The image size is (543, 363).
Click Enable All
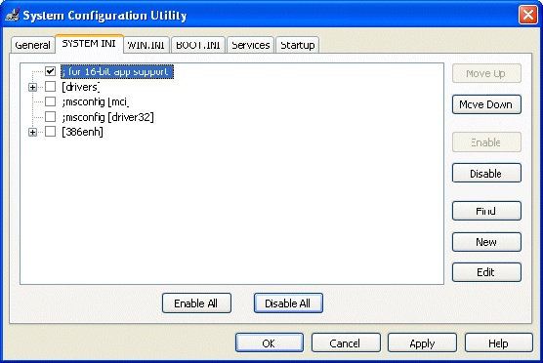196,303
